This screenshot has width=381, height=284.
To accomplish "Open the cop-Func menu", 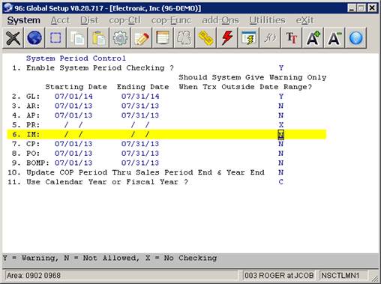I will 171,20.
